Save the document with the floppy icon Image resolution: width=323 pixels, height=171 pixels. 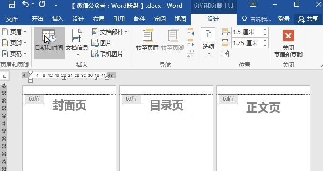(x=12, y=5)
